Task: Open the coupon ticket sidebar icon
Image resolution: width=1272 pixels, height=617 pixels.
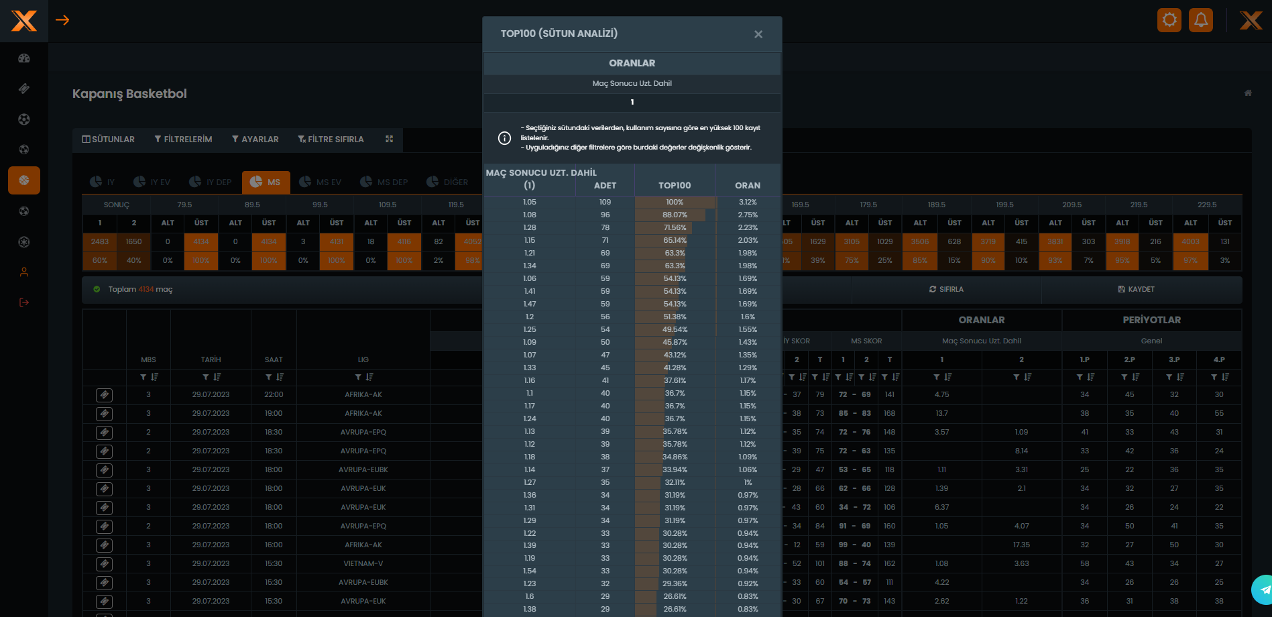Action: pyautogui.click(x=24, y=89)
